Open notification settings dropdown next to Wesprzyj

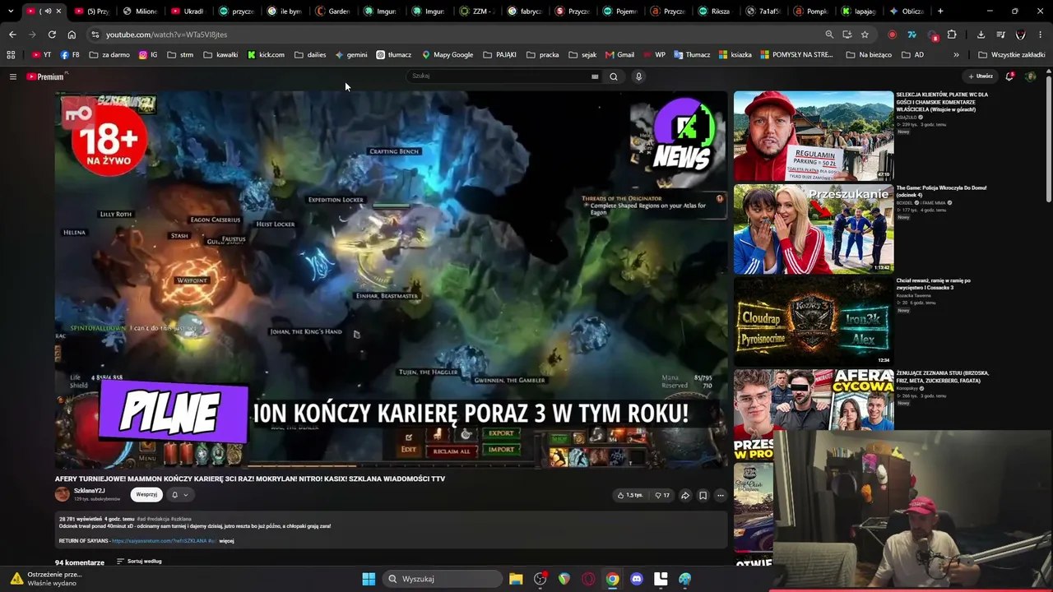tap(179, 495)
